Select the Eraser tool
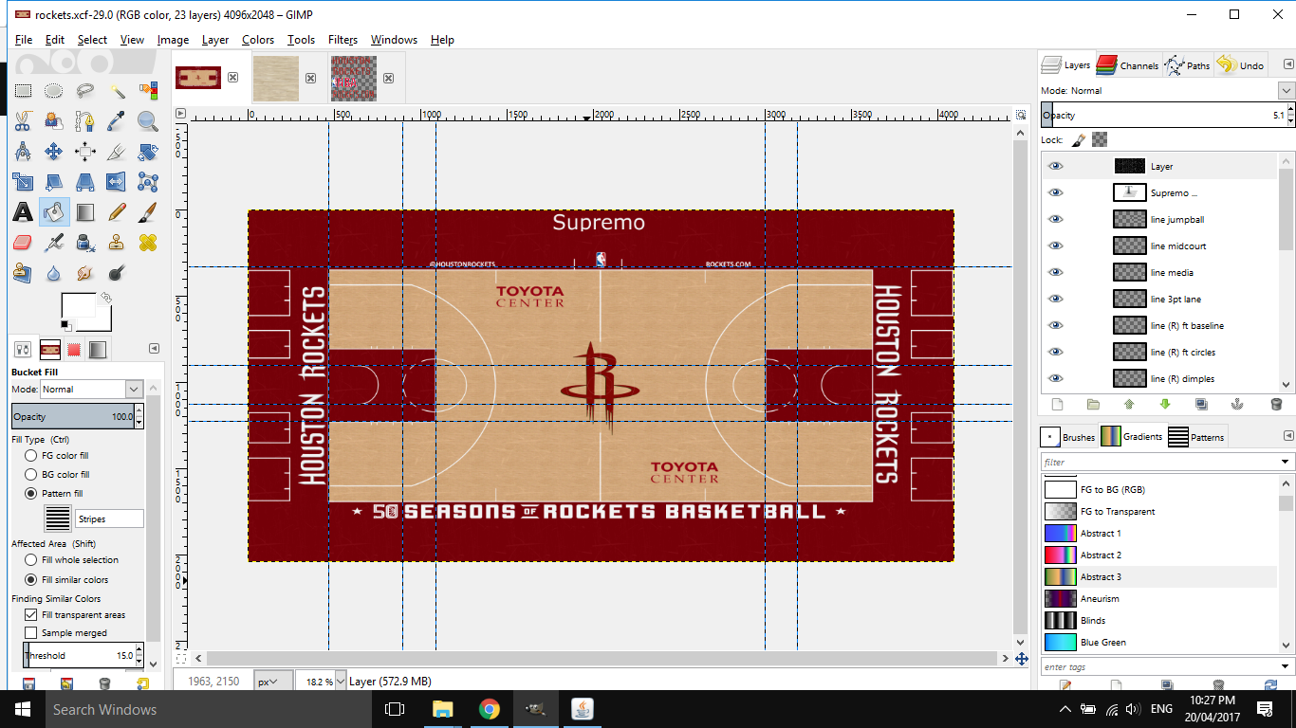Viewport: 1296px width, 728px height. 23,243
